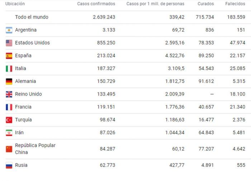This screenshot has width=251, height=181.
Task: Click the Russia flag icon
Action: 9,165
